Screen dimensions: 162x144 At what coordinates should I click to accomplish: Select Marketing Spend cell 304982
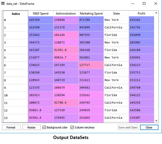click(91, 88)
